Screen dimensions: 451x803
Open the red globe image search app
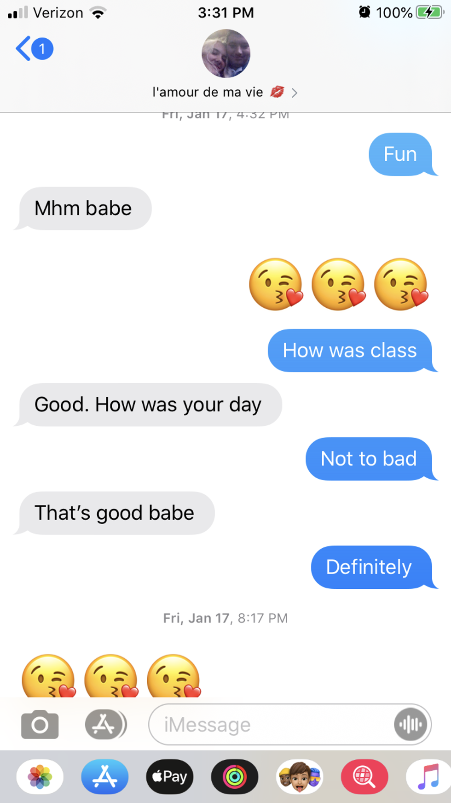point(364,777)
